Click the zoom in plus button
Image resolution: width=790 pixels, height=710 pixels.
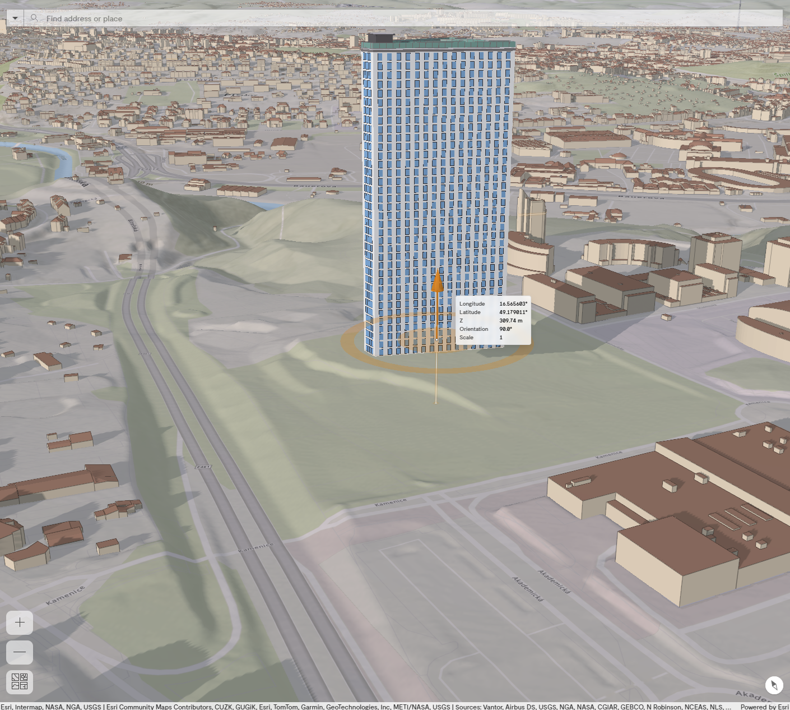20,623
